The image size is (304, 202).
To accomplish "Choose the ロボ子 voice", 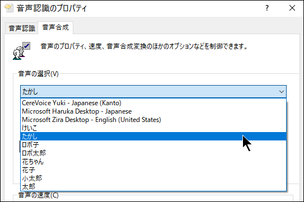I will tap(153, 144).
